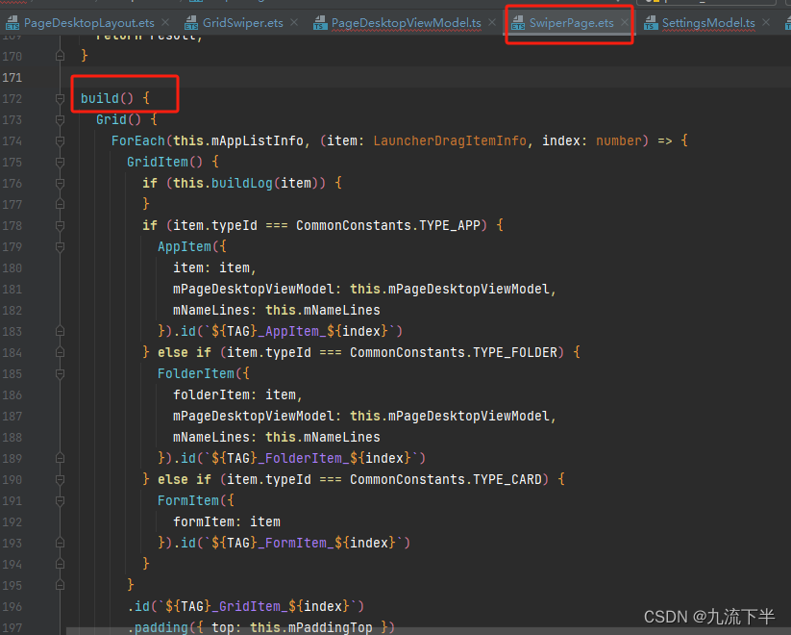This screenshot has width=791, height=635.
Task: Click the fold end marker on line 170
Action: point(60,56)
